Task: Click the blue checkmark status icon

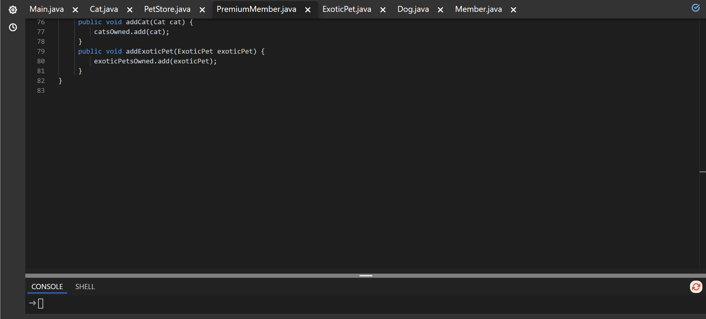Action: (x=696, y=8)
